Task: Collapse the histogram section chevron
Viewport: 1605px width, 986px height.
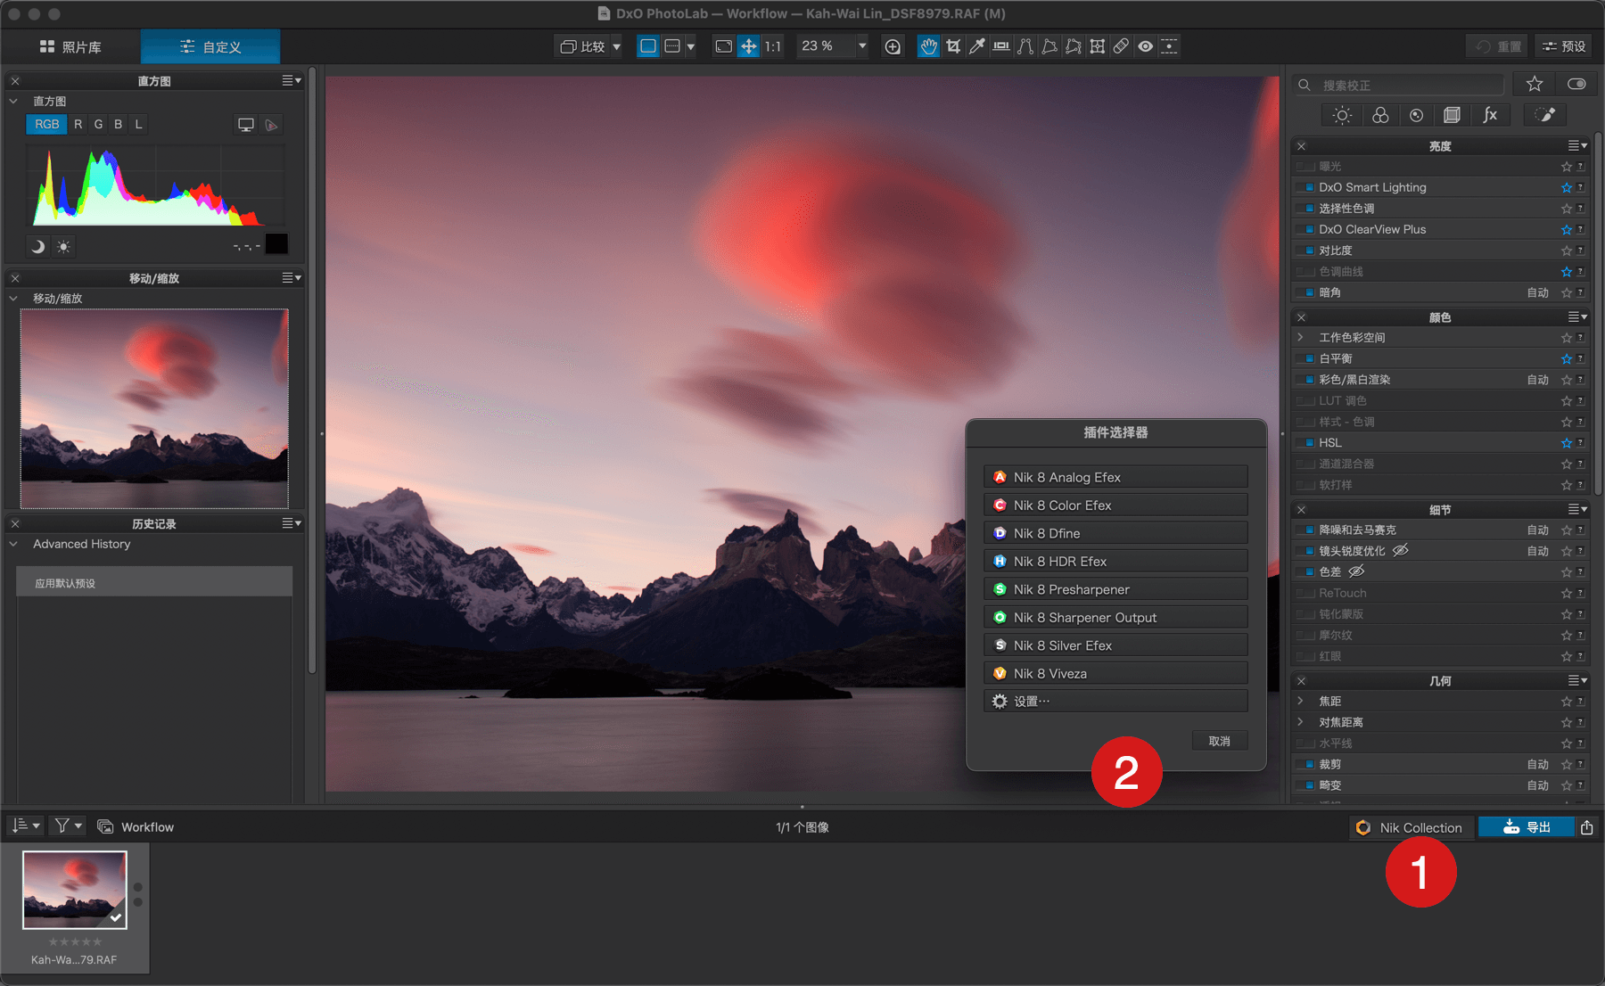Action: pos(13,101)
